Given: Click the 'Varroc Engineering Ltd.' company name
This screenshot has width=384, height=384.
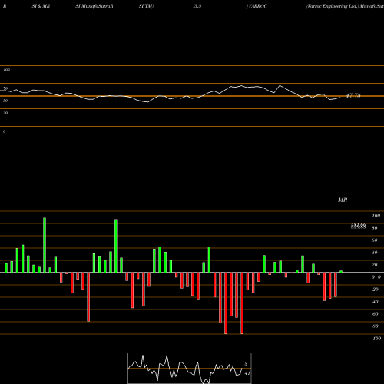Looking at the screenshot, I should [x=333, y=6].
